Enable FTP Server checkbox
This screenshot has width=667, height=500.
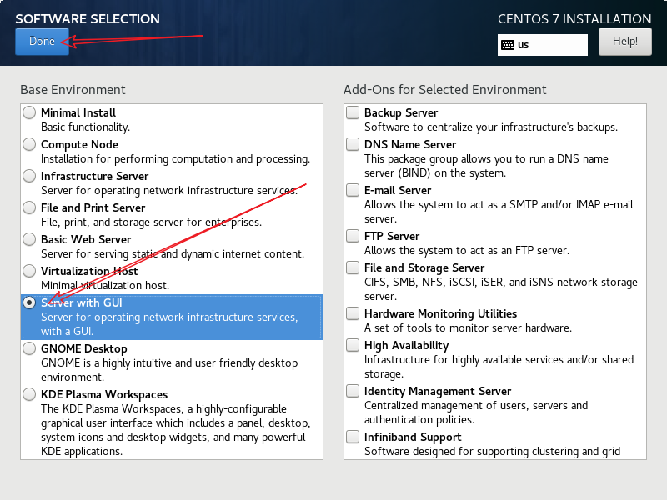tap(353, 236)
